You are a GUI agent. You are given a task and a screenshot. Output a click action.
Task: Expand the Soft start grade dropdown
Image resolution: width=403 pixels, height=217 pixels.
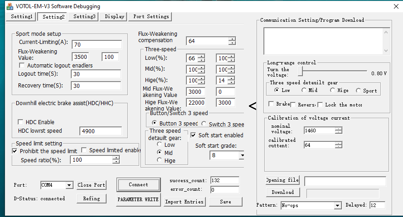pos(241,155)
